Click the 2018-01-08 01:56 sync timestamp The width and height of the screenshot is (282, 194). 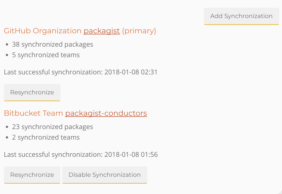(x=131, y=155)
